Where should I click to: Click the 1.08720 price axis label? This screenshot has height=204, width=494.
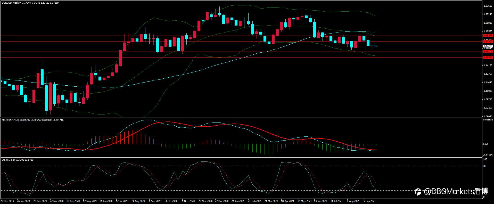pos(488,100)
